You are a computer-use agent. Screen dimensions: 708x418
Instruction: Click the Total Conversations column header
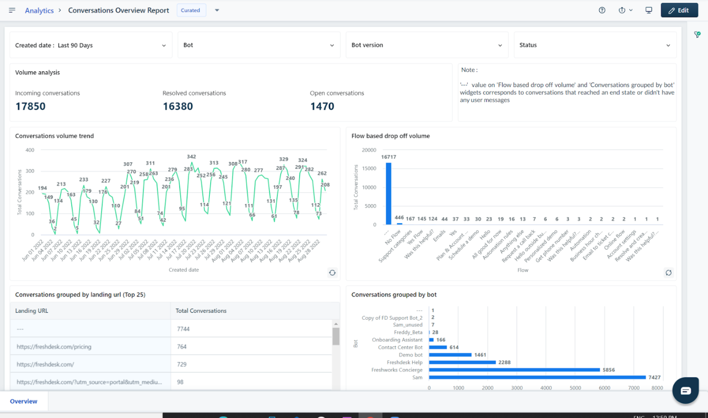(x=255, y=311)
